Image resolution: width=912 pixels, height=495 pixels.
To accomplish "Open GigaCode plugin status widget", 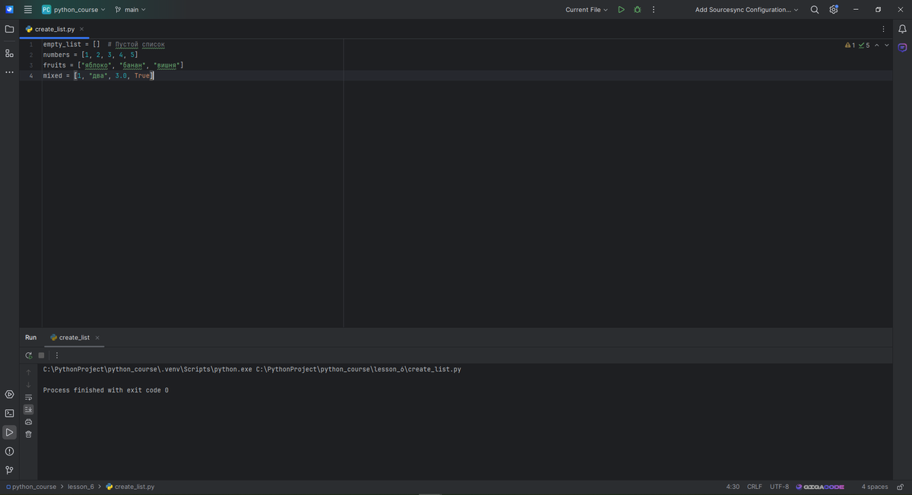I will point(820,487).
